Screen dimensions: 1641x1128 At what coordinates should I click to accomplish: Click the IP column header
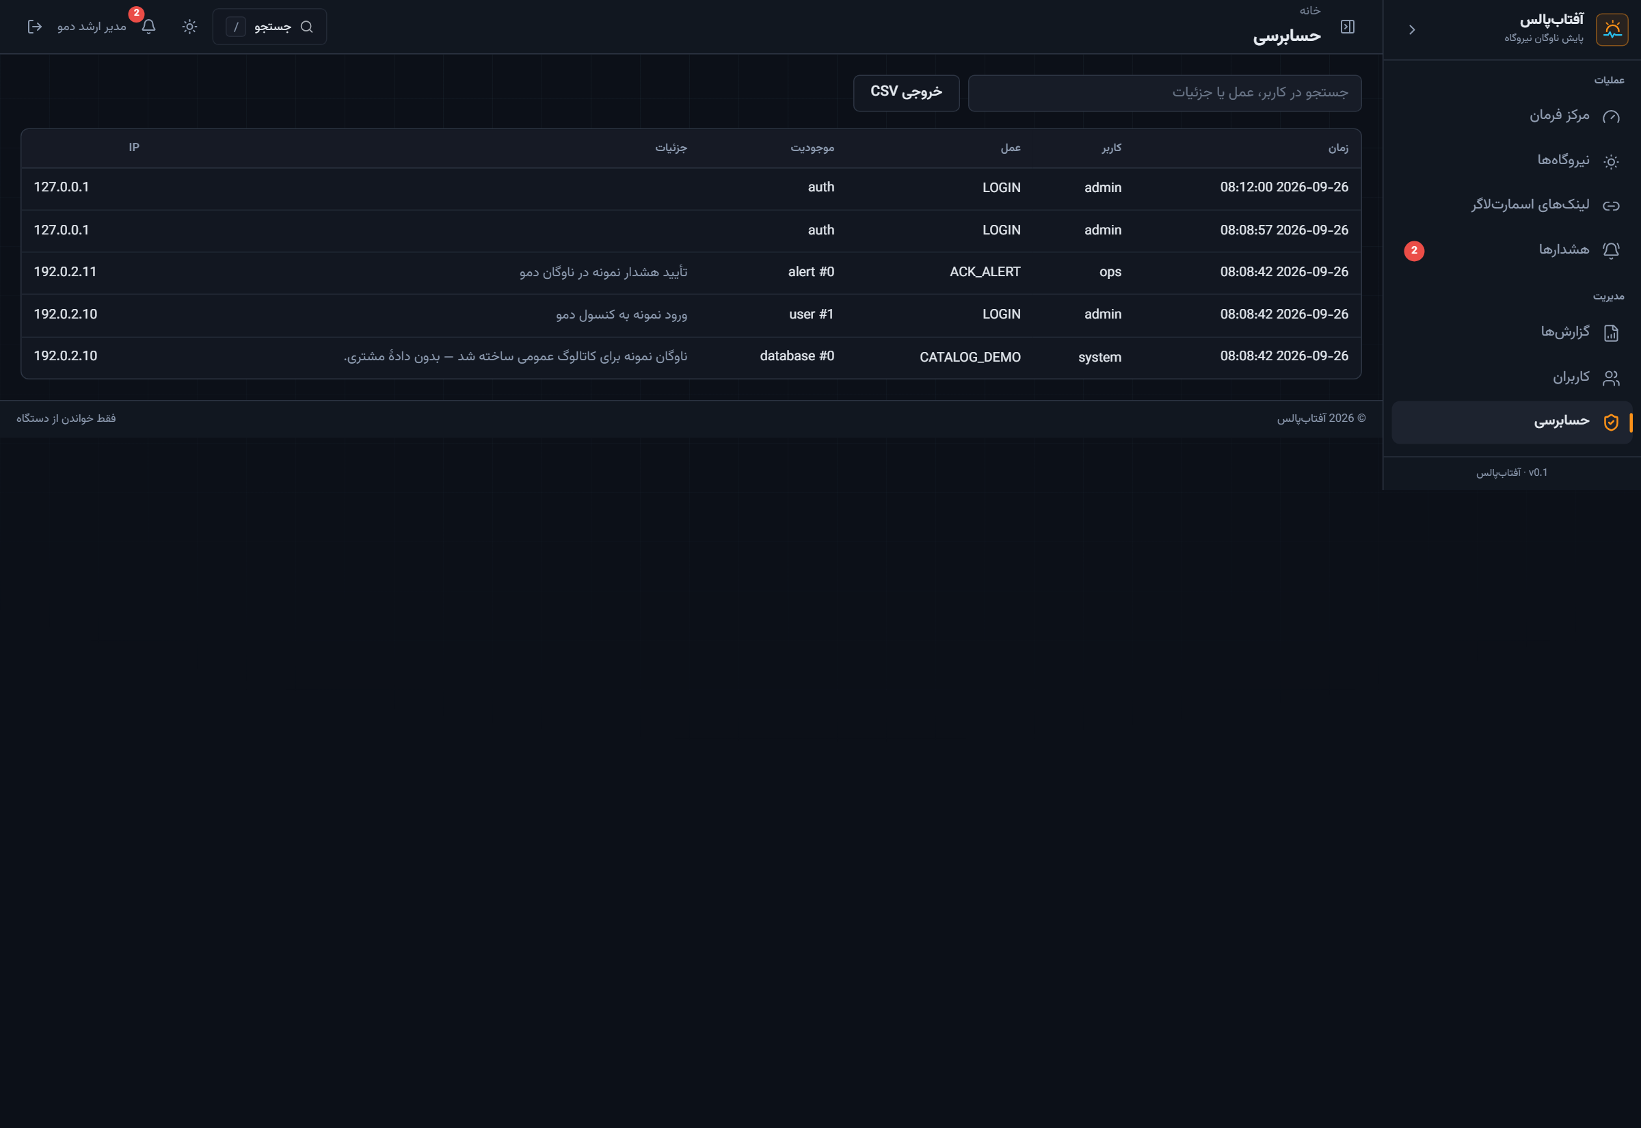pos(133,147)
